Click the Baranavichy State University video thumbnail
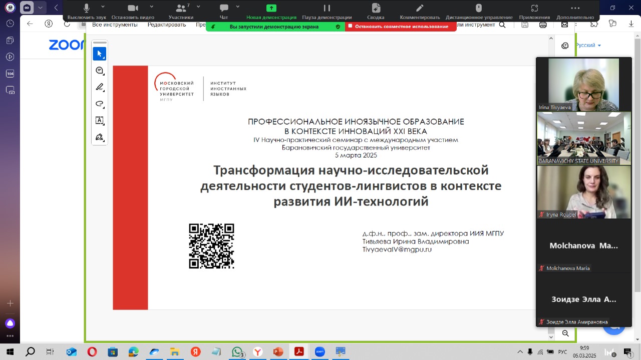The image size is (641, 360). 584,138
